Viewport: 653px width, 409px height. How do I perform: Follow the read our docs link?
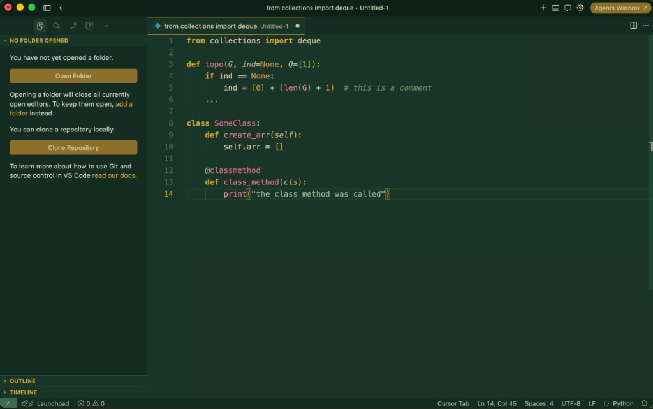pos(114,175)
